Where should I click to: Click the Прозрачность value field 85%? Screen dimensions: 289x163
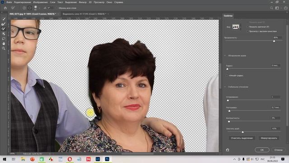click(x=277, y=38)
